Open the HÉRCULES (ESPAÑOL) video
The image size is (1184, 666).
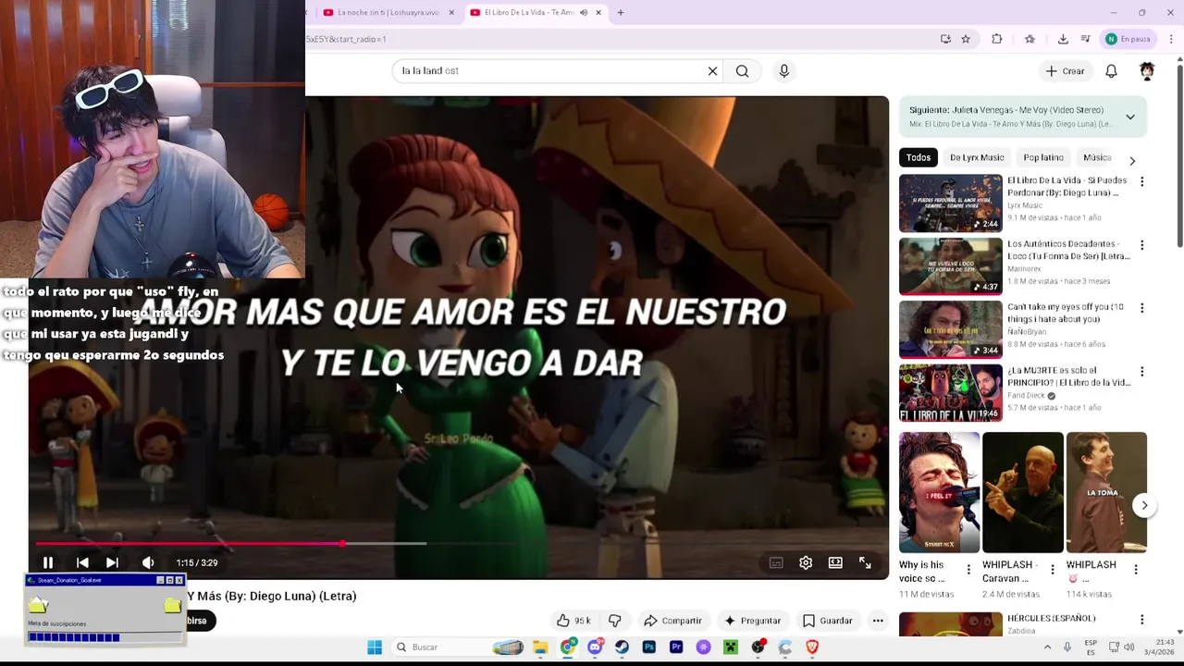950,624
